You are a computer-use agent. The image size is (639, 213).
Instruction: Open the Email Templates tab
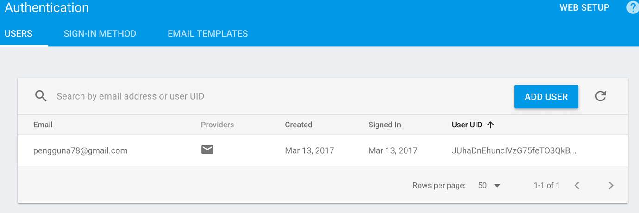tap(207, 34)
